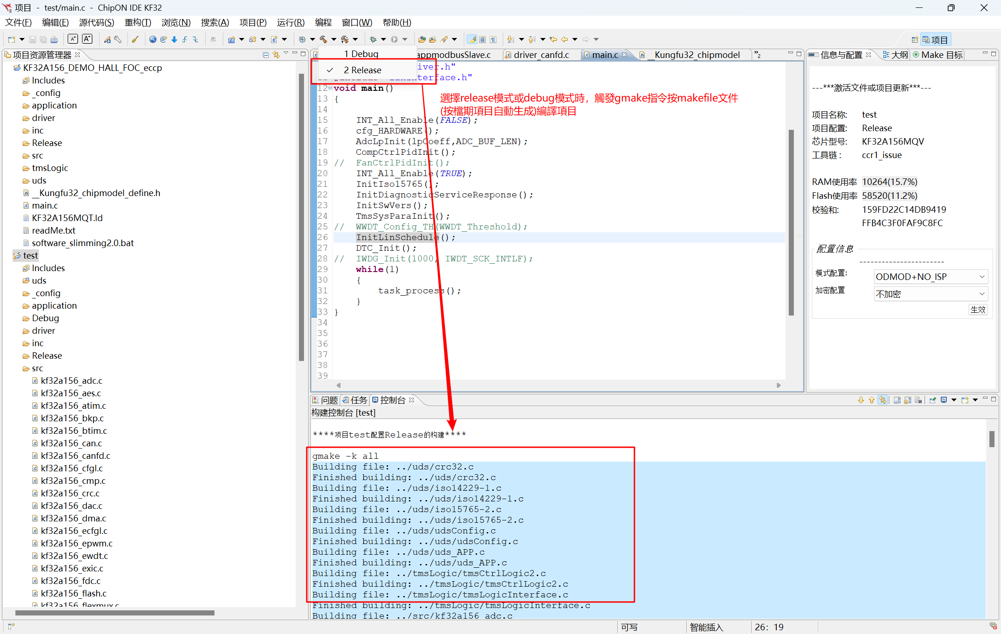The image size is (1001, 634).
Task: Click the Scroll Lock console icon
Action: point(907,400)
